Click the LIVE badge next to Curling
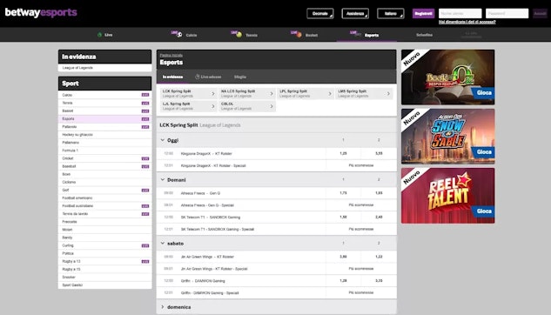 click(x=145, y=245)
